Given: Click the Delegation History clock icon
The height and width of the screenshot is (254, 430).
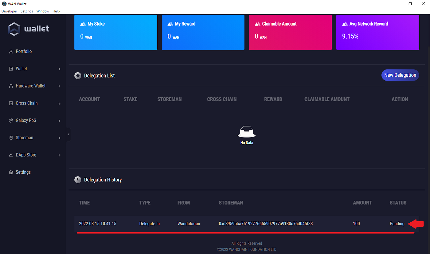Looking at the screenshot, I should pyautogui.click(x=78, y=180).
